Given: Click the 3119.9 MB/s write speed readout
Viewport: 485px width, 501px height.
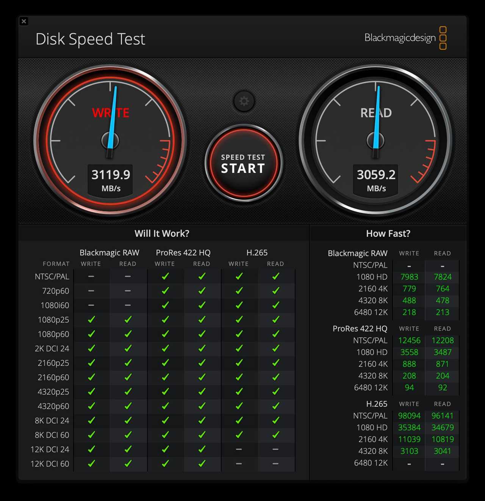Looking at the screenshot, I should coord(111,180).
